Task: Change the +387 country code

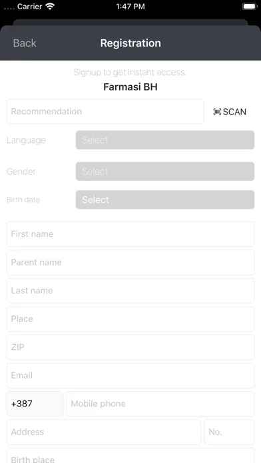Action: point(35,404)
